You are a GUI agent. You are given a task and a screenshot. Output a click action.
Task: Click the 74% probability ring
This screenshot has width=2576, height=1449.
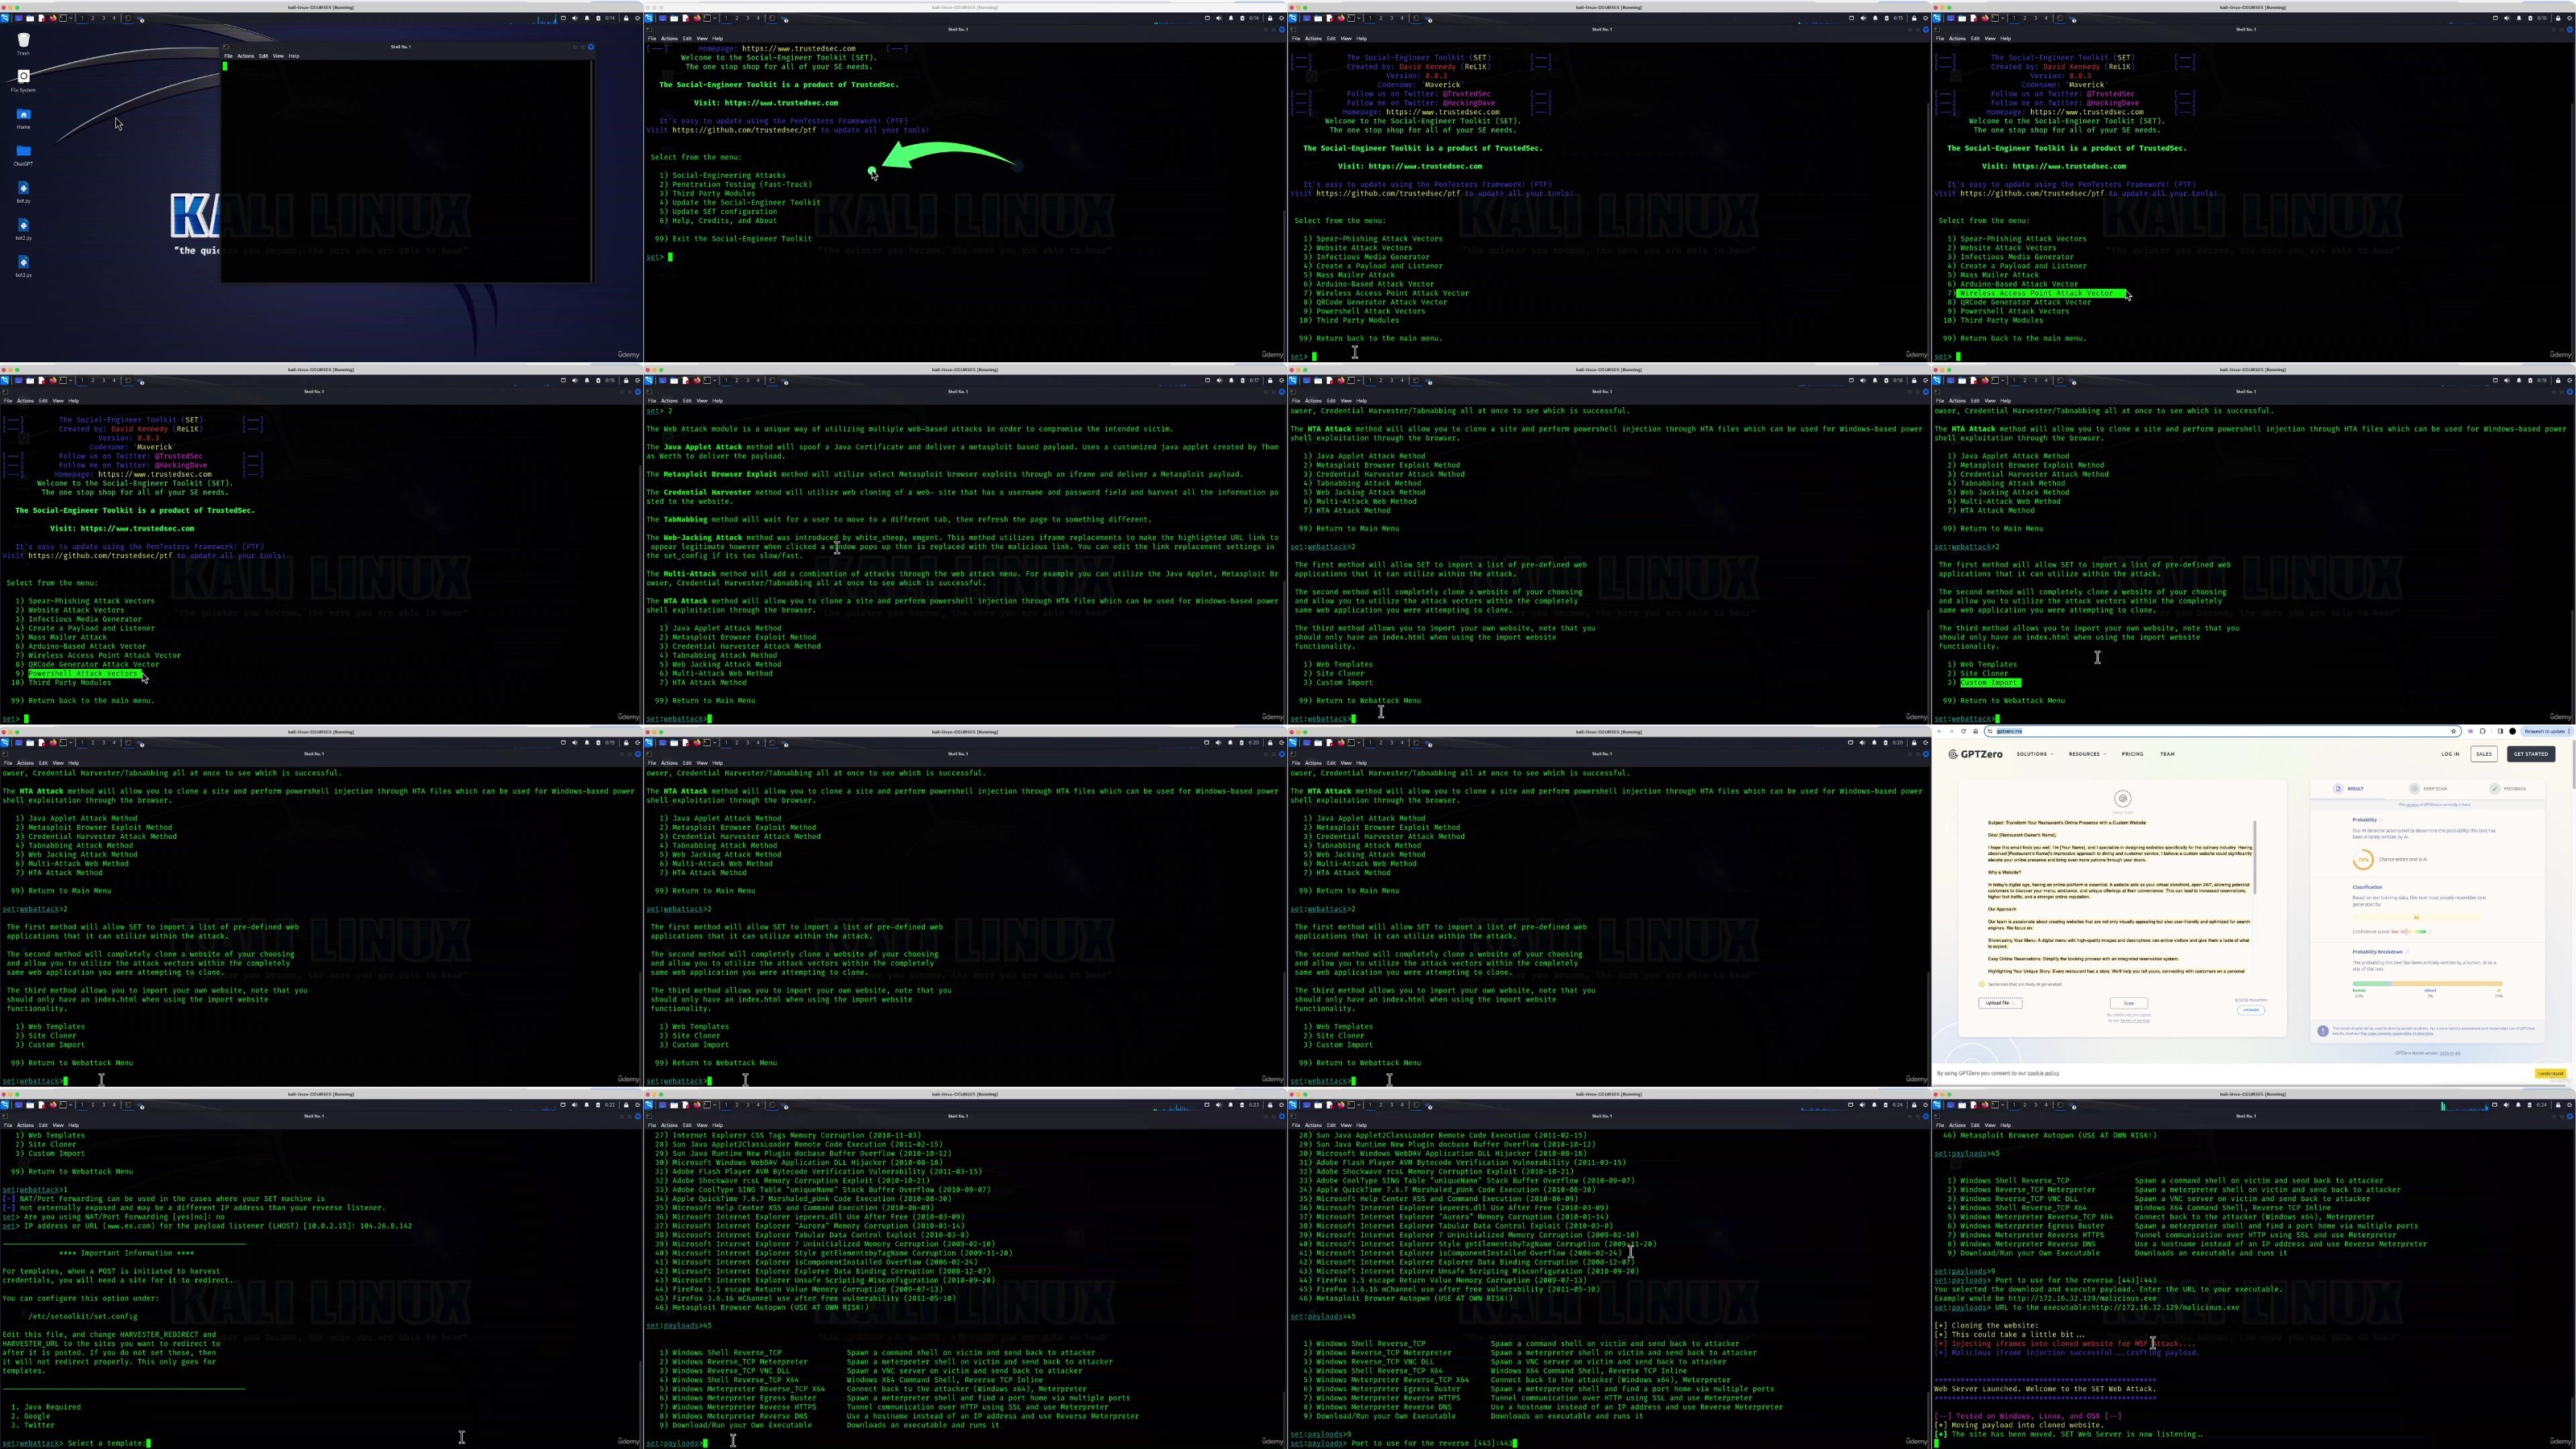tap(2364, 860)
